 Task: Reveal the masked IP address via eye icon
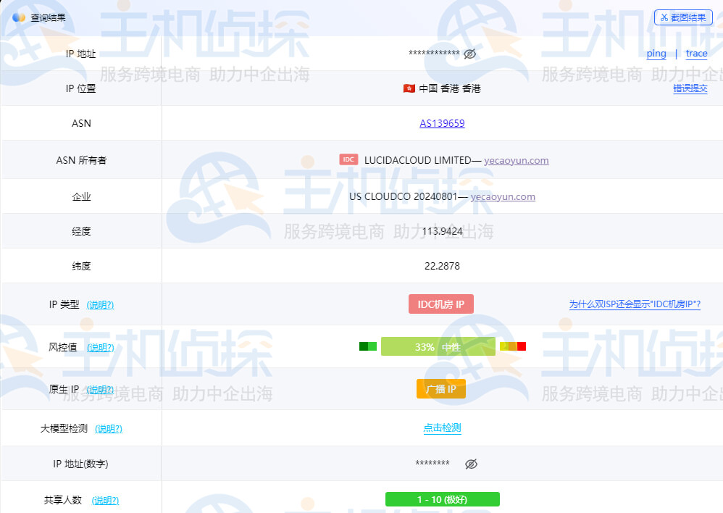469,54
